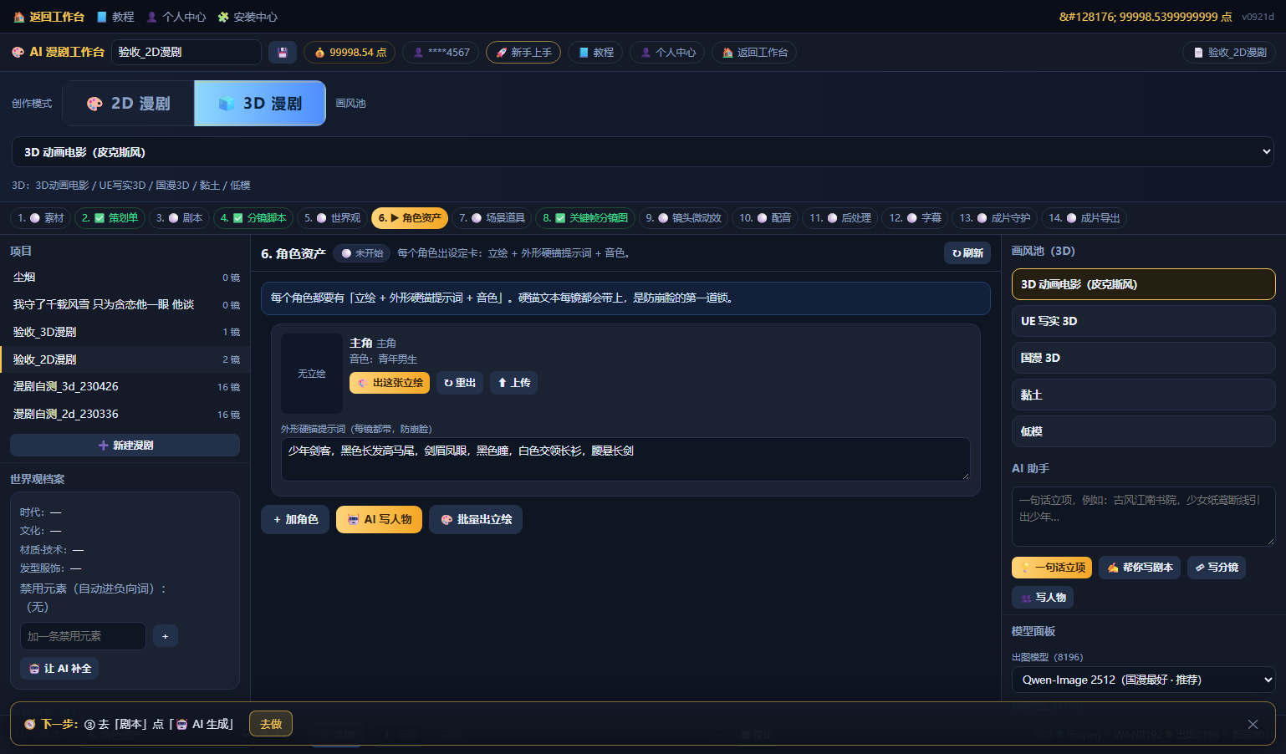1286x754 pixels.
Task: Select 国漫 3D style
Action: pyautogui.click(x=1143, y=358)
